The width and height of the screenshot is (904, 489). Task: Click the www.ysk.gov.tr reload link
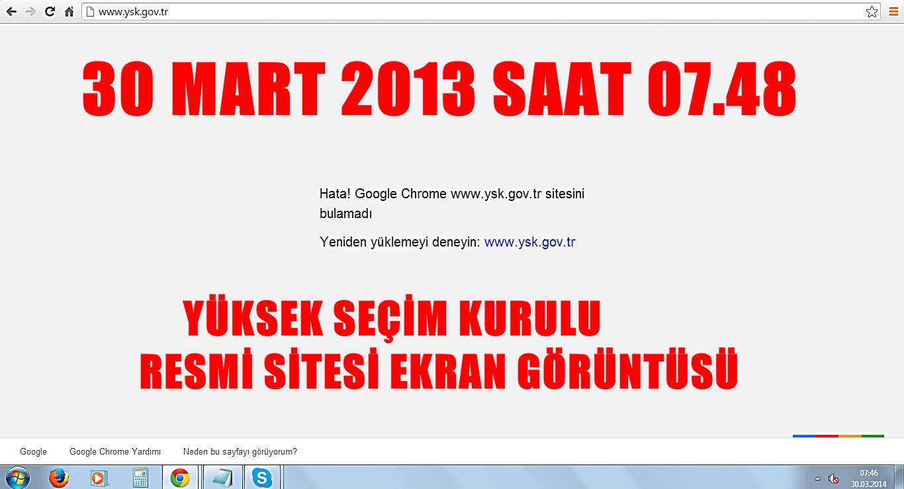[x=529, y=242]
